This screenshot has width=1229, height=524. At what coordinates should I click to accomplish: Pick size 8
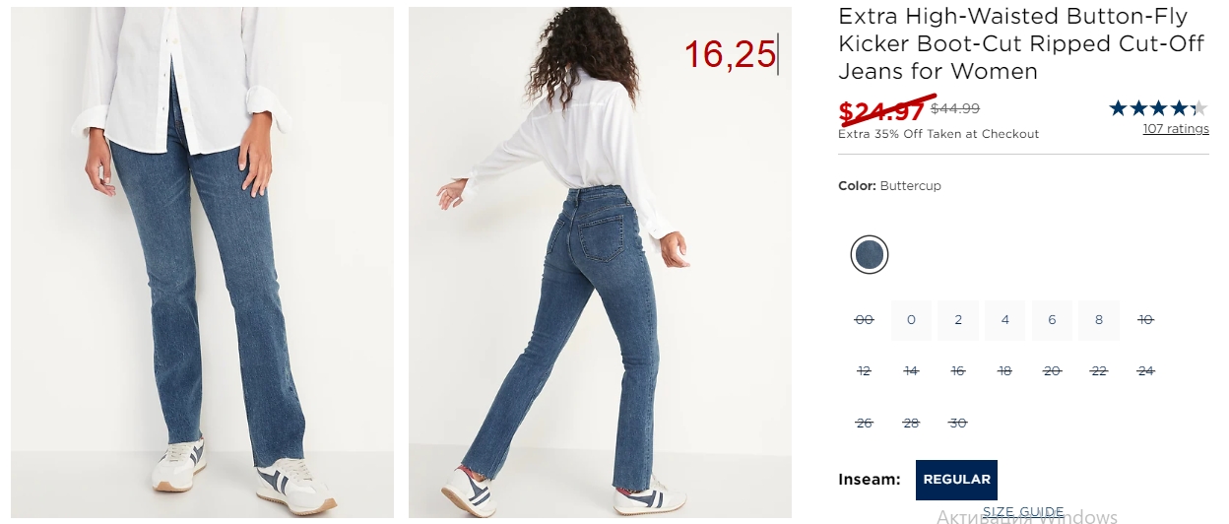pyautogui.click(x=1099, y=320)
